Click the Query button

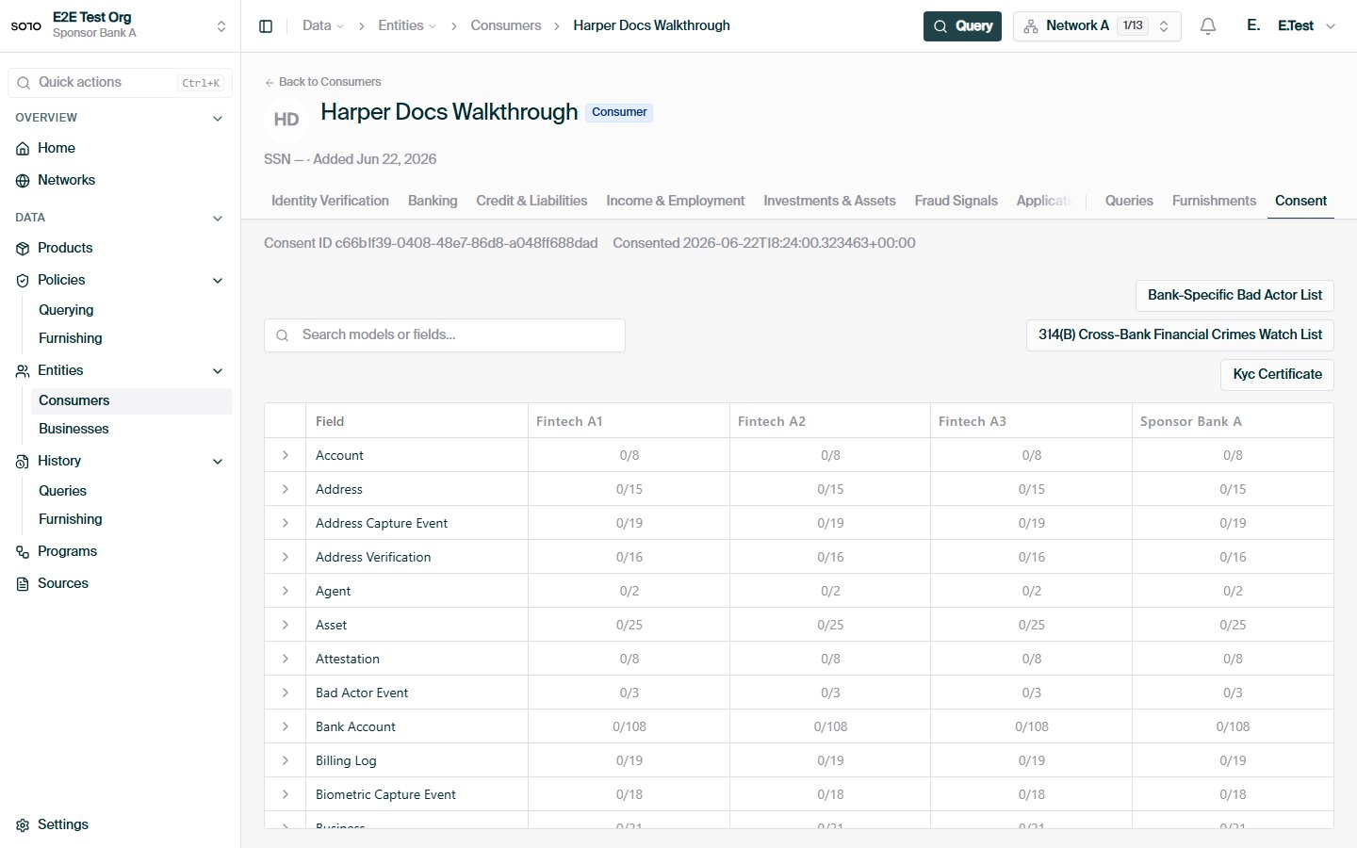point(962,26)
